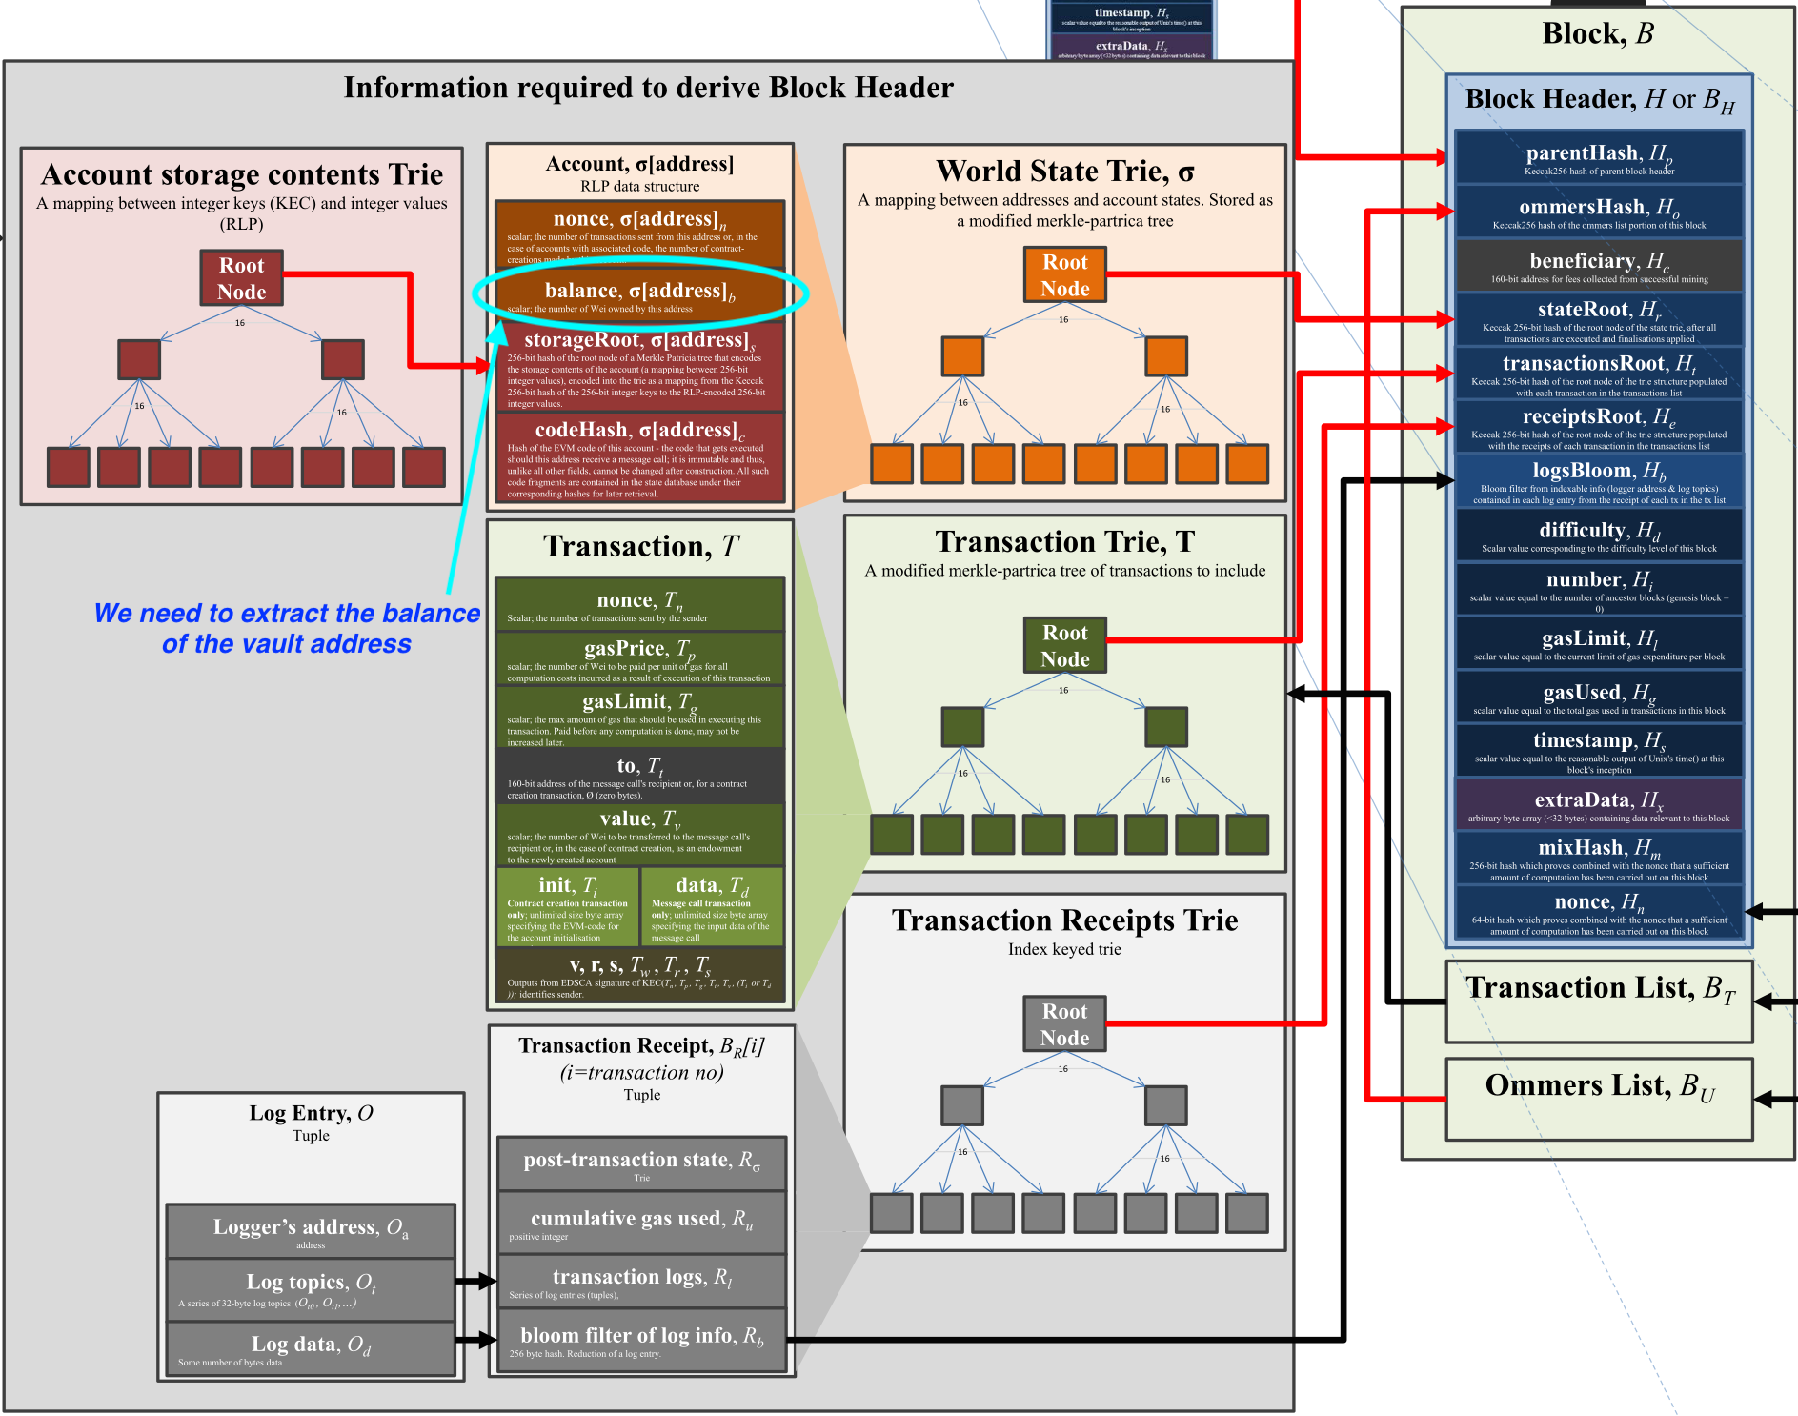The height and width of the screenshot is (1416, 1798).
Task: Select the orange Root Node in World State Trie
Action: [x=1064, y=274]
